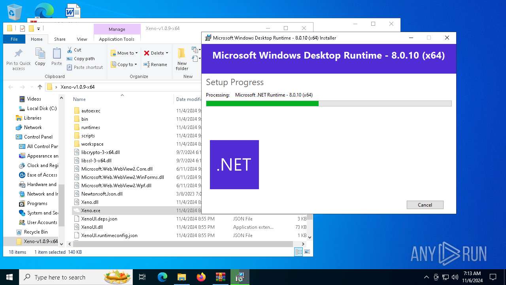506x285 pixels.
Task: Click the Back navigation arrow
Action: pos(11,87)
